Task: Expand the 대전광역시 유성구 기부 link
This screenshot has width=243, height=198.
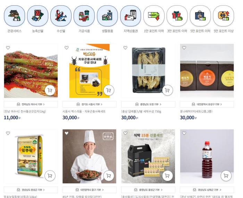Action: (207, 104)
